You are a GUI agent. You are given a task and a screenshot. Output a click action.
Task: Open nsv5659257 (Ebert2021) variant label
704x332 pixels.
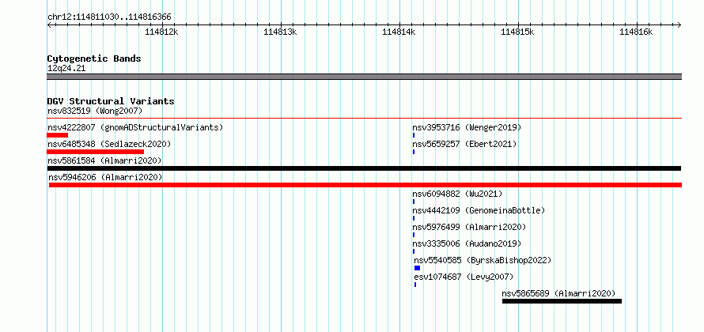(x=464, y=144)
